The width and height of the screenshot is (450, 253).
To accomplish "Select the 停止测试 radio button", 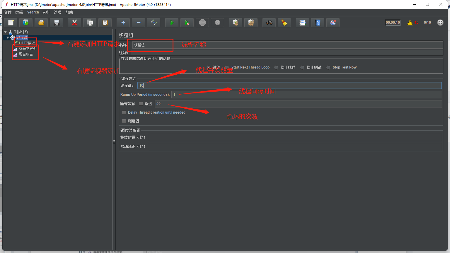I will coord(302,67).
